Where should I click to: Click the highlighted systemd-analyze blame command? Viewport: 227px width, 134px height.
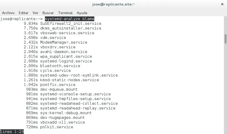pos(70,19)
